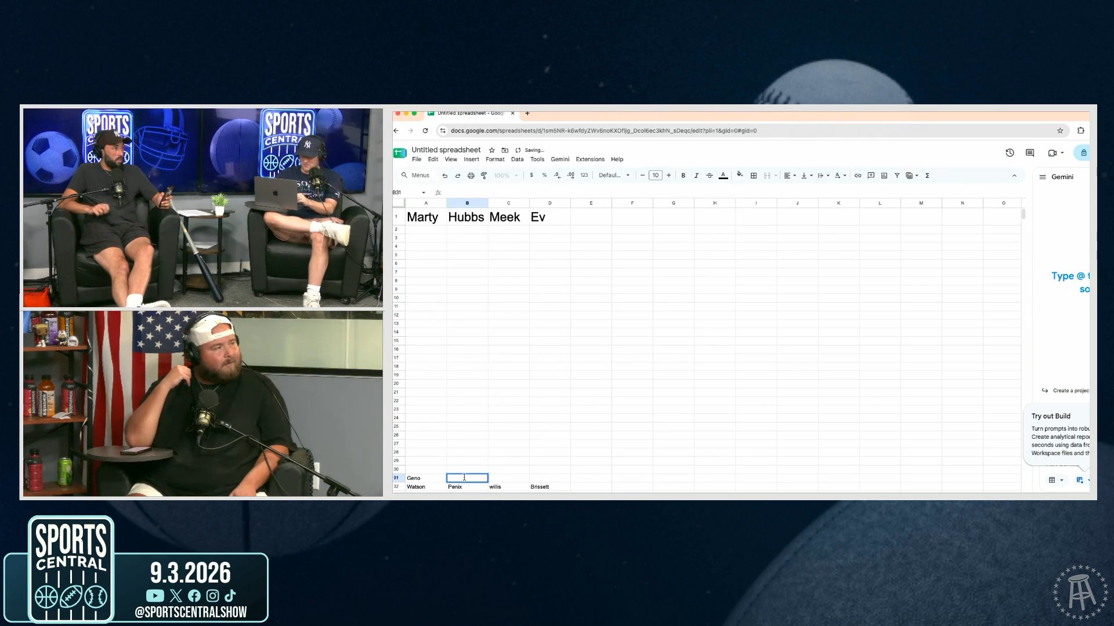The height and width of the screenshot is (626, 1114).
Task: Go back in the browser
Action: tap(396, 131)
